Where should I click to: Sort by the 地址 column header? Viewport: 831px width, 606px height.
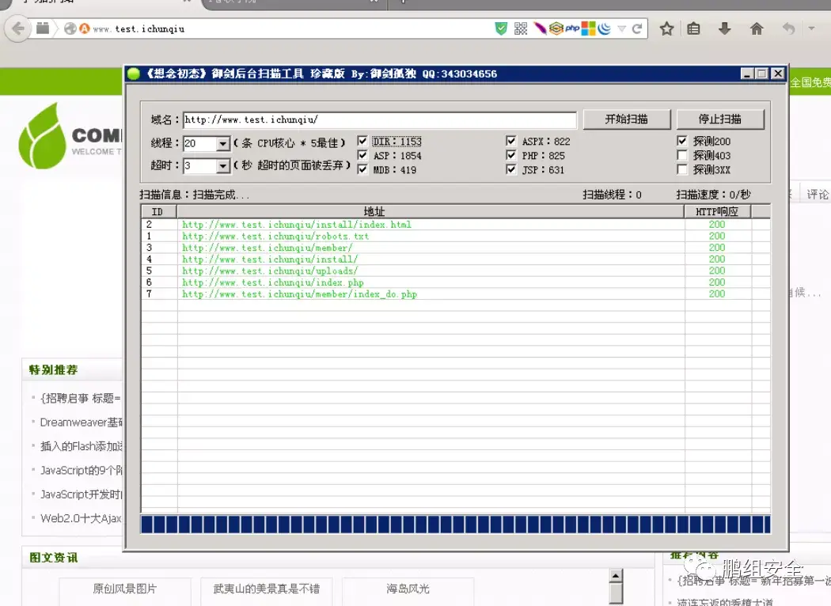[431, 212]
